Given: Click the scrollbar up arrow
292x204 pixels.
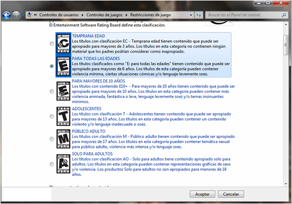Looking at the screenshot, I should (x=286, y=24).
